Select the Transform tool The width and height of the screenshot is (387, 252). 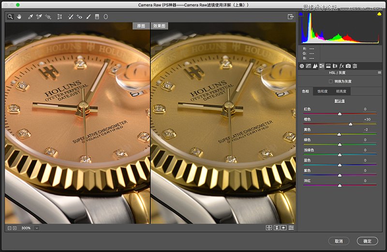point(60,17)
